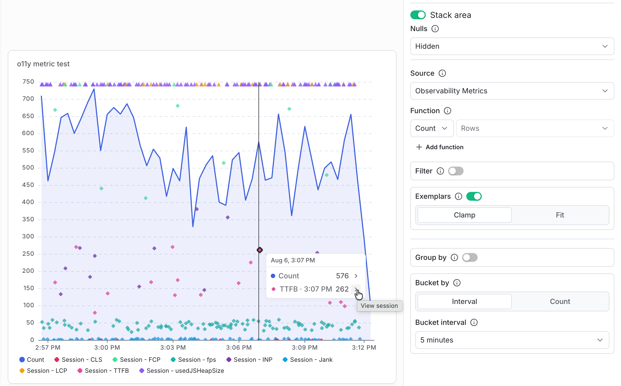Enable the Group by toggle
Screen dimensions: 621x386
pyautogui.click(x=470, y=257)
